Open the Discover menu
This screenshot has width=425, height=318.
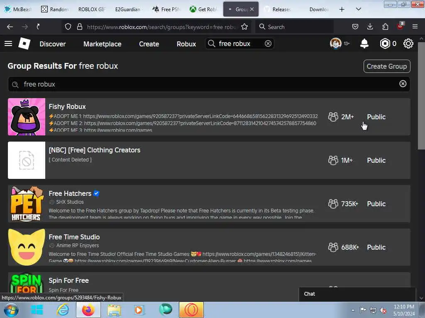53,44
